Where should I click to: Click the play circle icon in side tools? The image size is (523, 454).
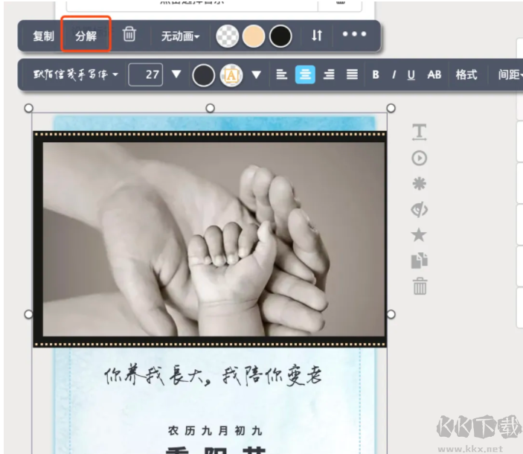tap(420, 158)
